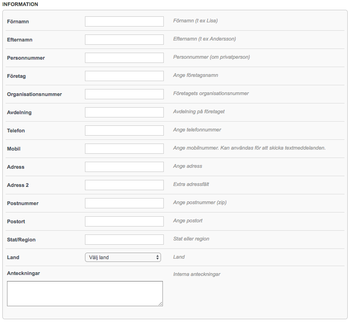Viewport: 351px width, 323px height.
Task: Click the Förnamn input field
Action: click(x=124, y=21)
